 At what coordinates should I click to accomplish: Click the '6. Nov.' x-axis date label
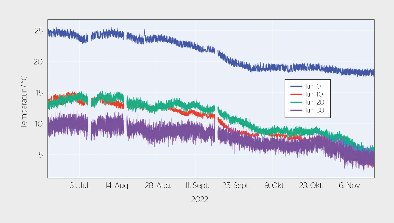[350, 186]
